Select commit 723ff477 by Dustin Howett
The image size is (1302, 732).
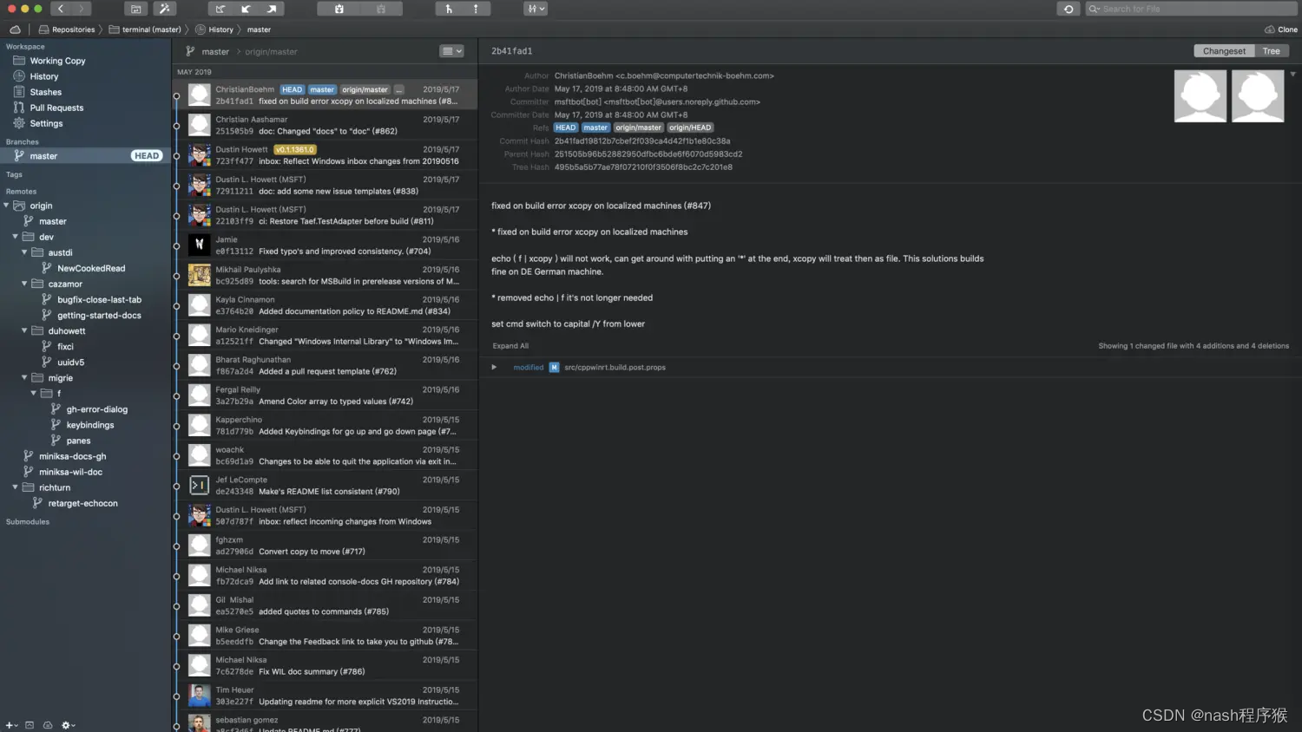coord(325,155)
